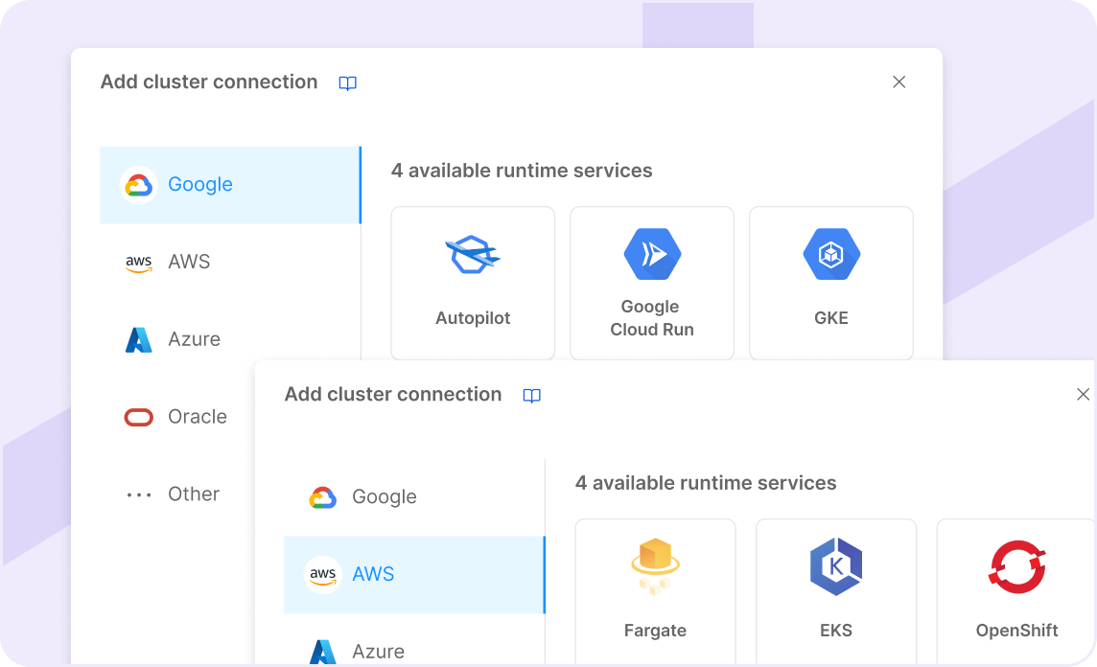Select Google provider in front dialog
The width and height of the screenshot is (1097, 667).
coord(414,497)
